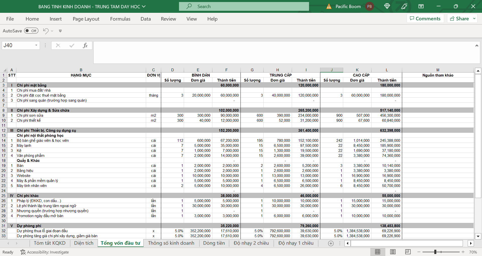This screenshot has height=256, width=482.
Task: Click the zoom slider handle
Action: coord(435,252)
